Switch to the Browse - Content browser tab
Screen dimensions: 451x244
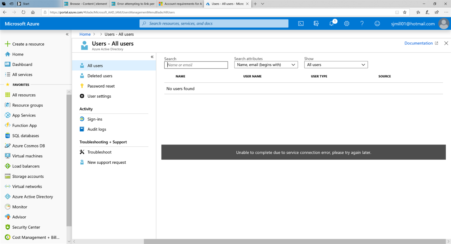[86, 4]
